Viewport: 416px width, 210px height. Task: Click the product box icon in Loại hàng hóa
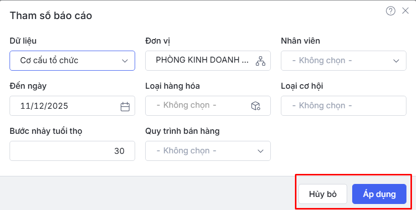click(256, 106)
